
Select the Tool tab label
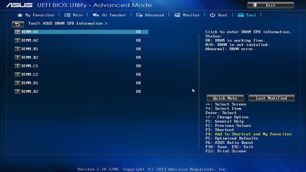(x=251, y=15)
